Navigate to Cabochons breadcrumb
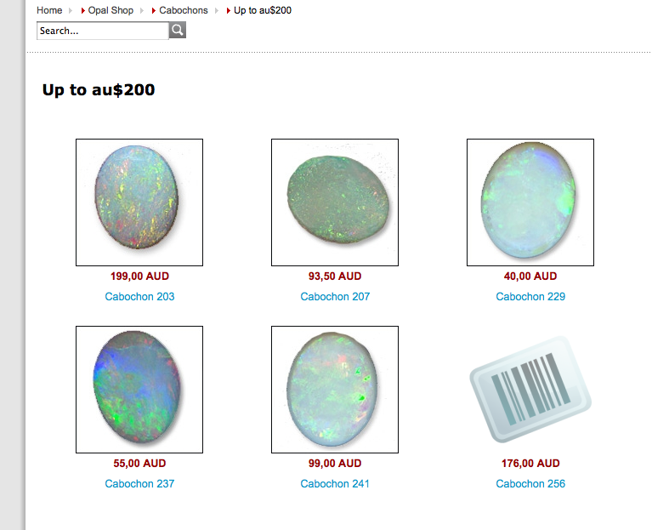Viewport: 652px width, 530px height. tap(183, 10)
